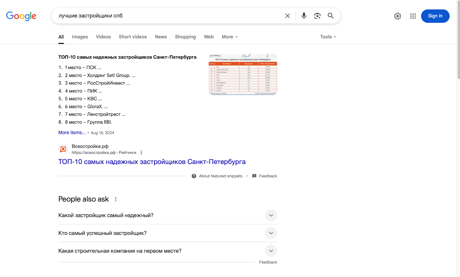Switch to the Images tab
The width and height of the screenshot is (460, 277).
tap(80, 37)
